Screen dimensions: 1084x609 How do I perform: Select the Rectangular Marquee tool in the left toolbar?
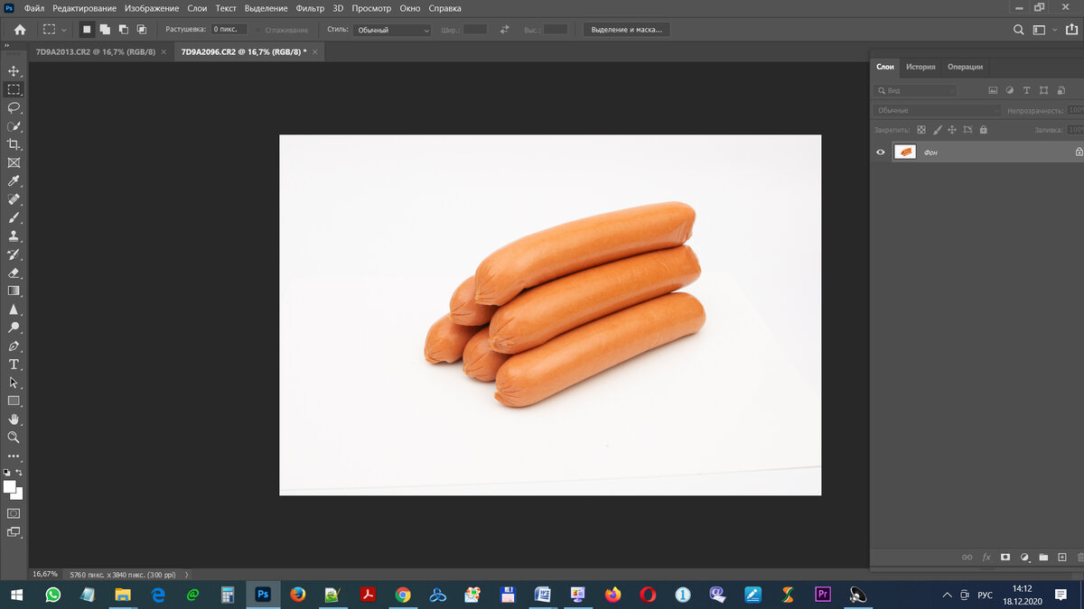[14, 89]
